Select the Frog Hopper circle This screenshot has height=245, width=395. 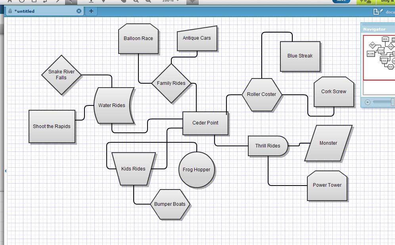(197, 170)
